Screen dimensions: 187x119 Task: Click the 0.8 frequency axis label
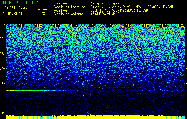click(x=2, y=83)
